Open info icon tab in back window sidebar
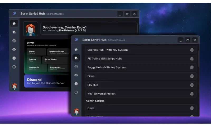The image size is (211, 126). 14,58
